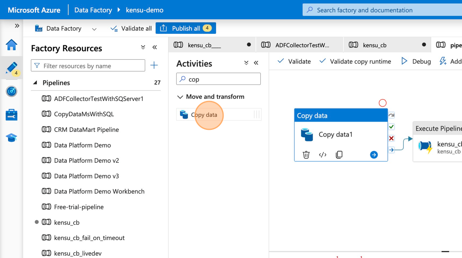Click the Search factory and documentation box
462x258 pixels.
(382, 10)
